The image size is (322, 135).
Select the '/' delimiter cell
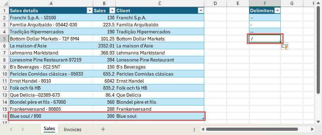(x=265, y=39)
